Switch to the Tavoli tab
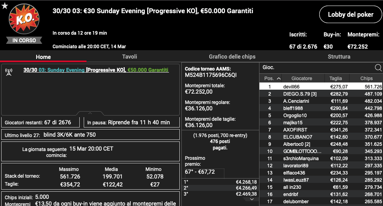Image resolution: width=383 pixels, height=206 pixels. tap(130, 57)
